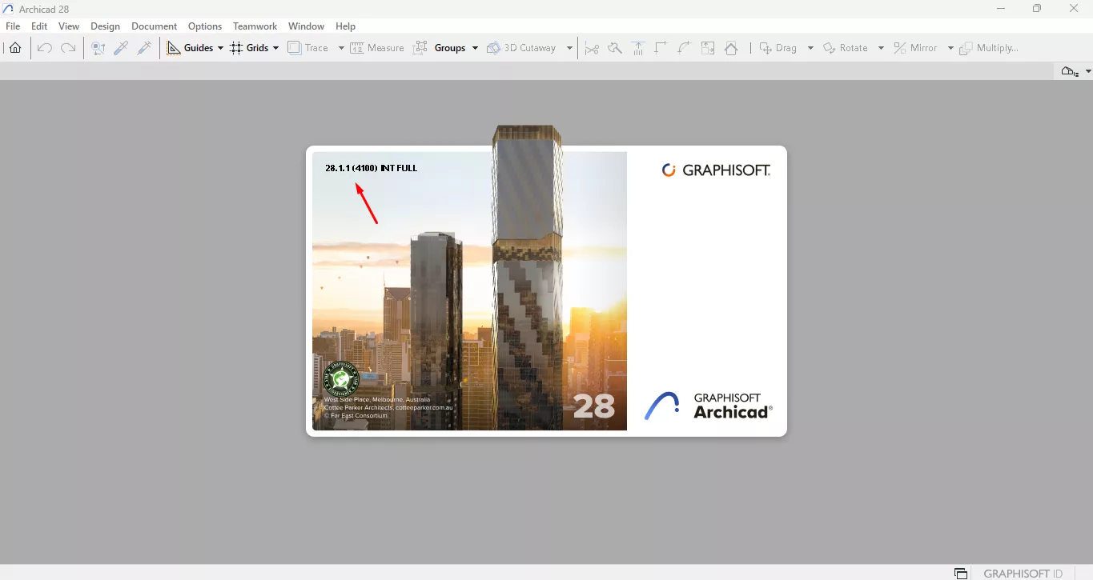This screenshot has width=1093, height=580.
Task: Click the Drag button
Action: coord(778,48)
